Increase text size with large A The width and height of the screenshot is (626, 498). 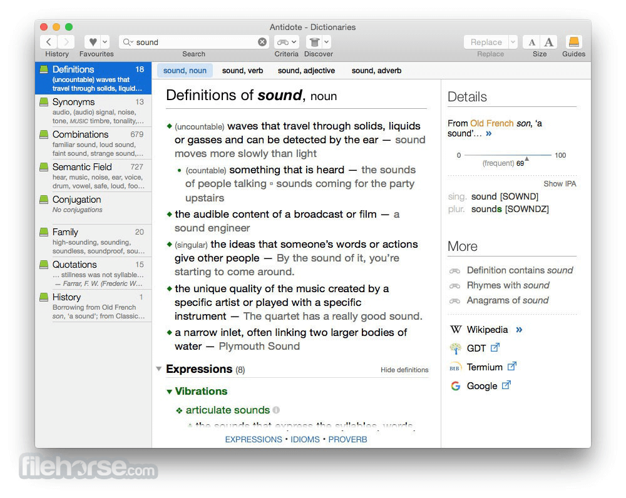click(x=549, y=42)
